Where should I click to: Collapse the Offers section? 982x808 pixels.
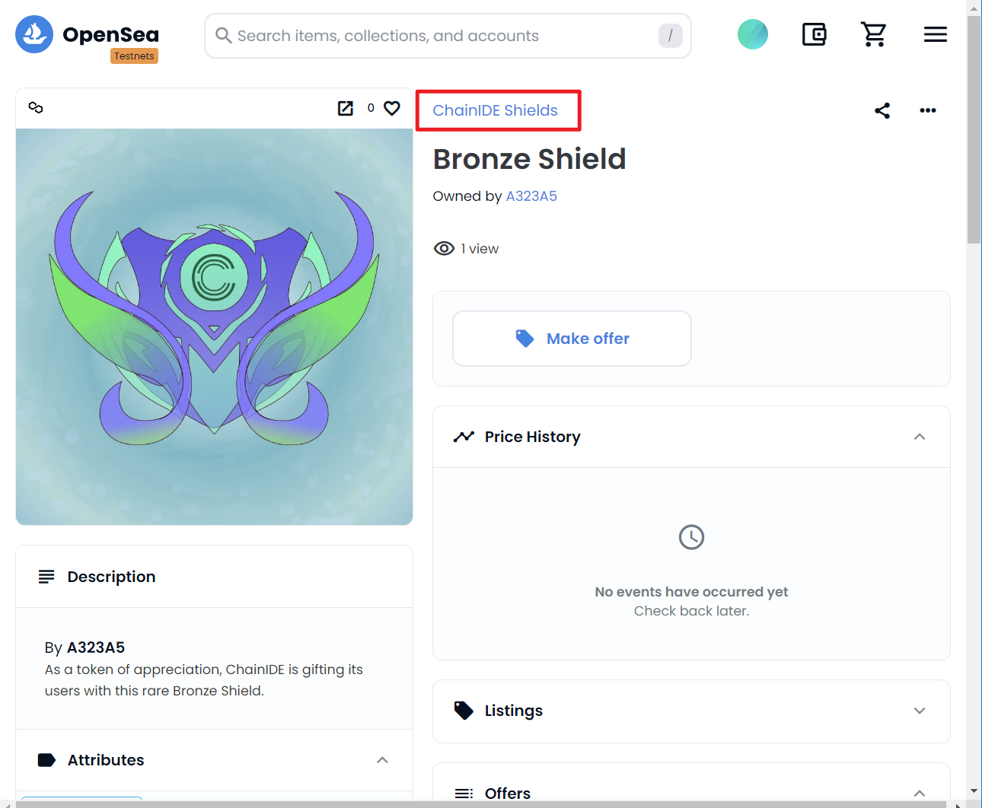(x=920, y=794)
